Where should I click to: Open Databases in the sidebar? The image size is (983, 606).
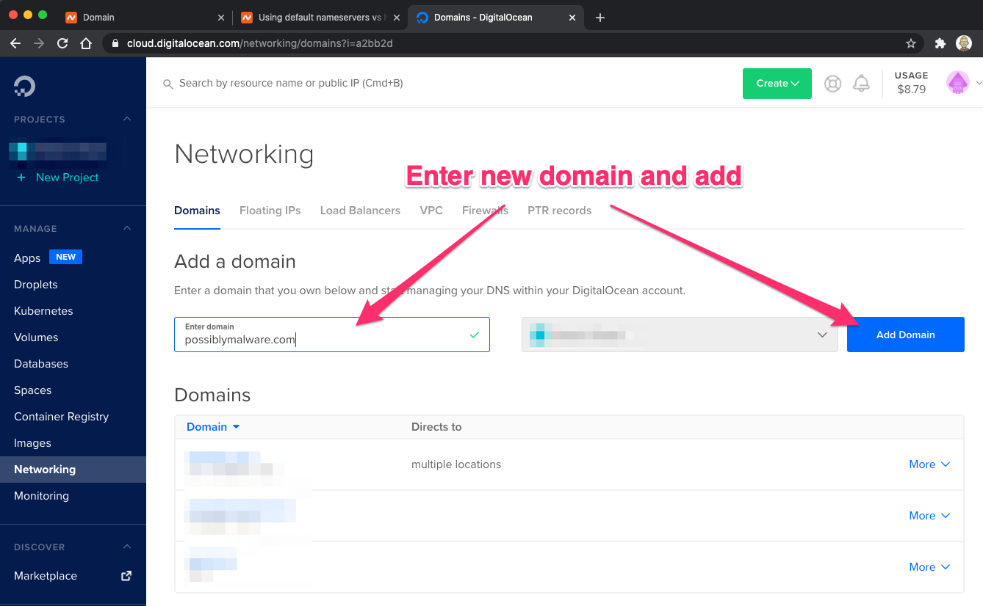(x=41, y=364)
